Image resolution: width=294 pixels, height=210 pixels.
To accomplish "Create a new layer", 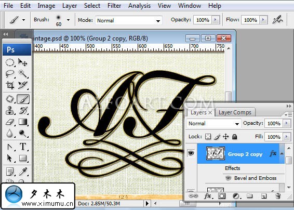I will click(x=264, y=196).
